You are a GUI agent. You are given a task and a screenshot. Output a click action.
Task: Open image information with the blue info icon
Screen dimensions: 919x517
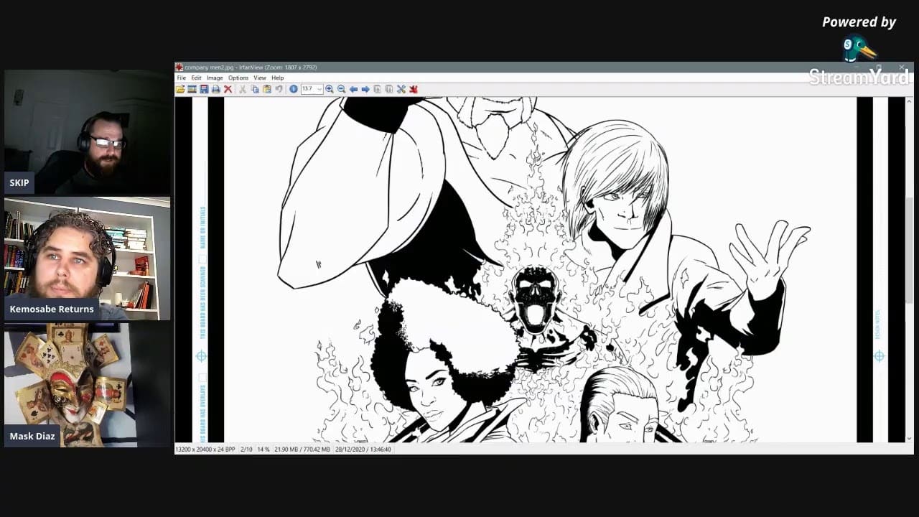coord(294,89)
